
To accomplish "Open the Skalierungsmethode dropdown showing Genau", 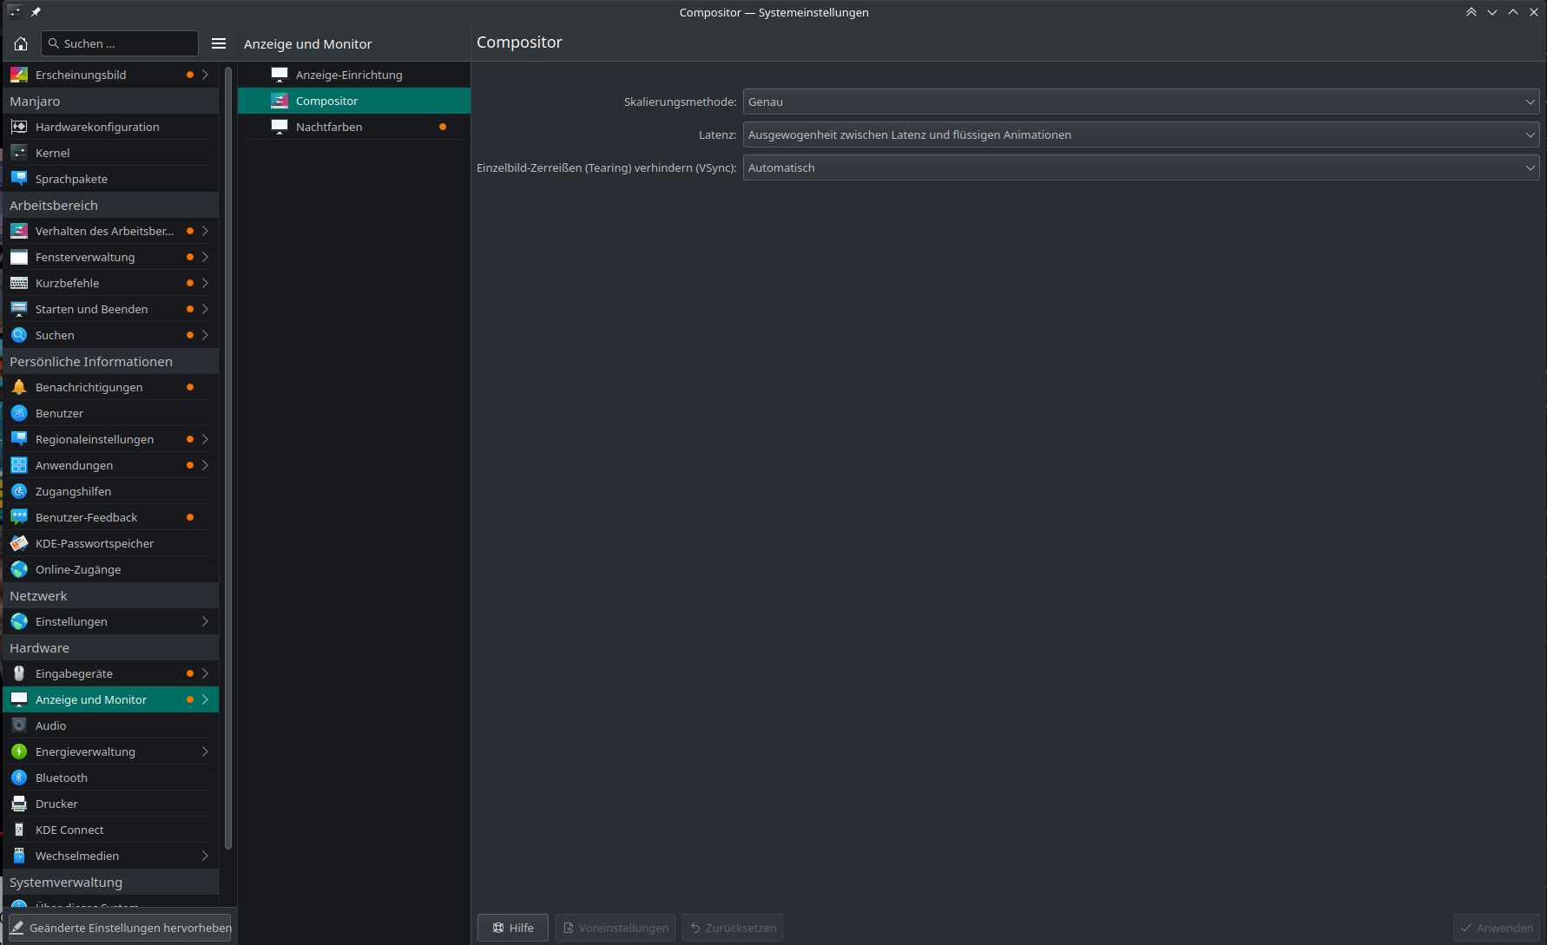I will point(1141,102).
